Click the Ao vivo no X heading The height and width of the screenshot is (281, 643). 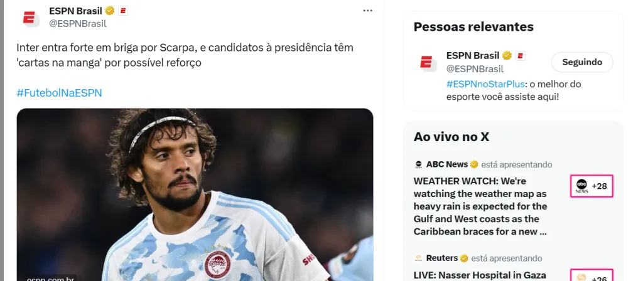[451, 137]
